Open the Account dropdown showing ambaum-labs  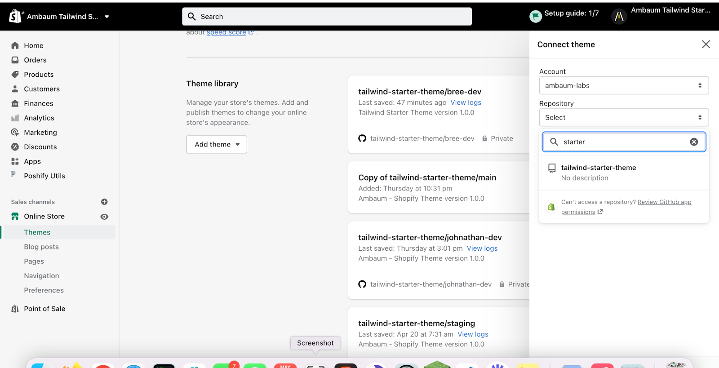[x=624, y=85]
